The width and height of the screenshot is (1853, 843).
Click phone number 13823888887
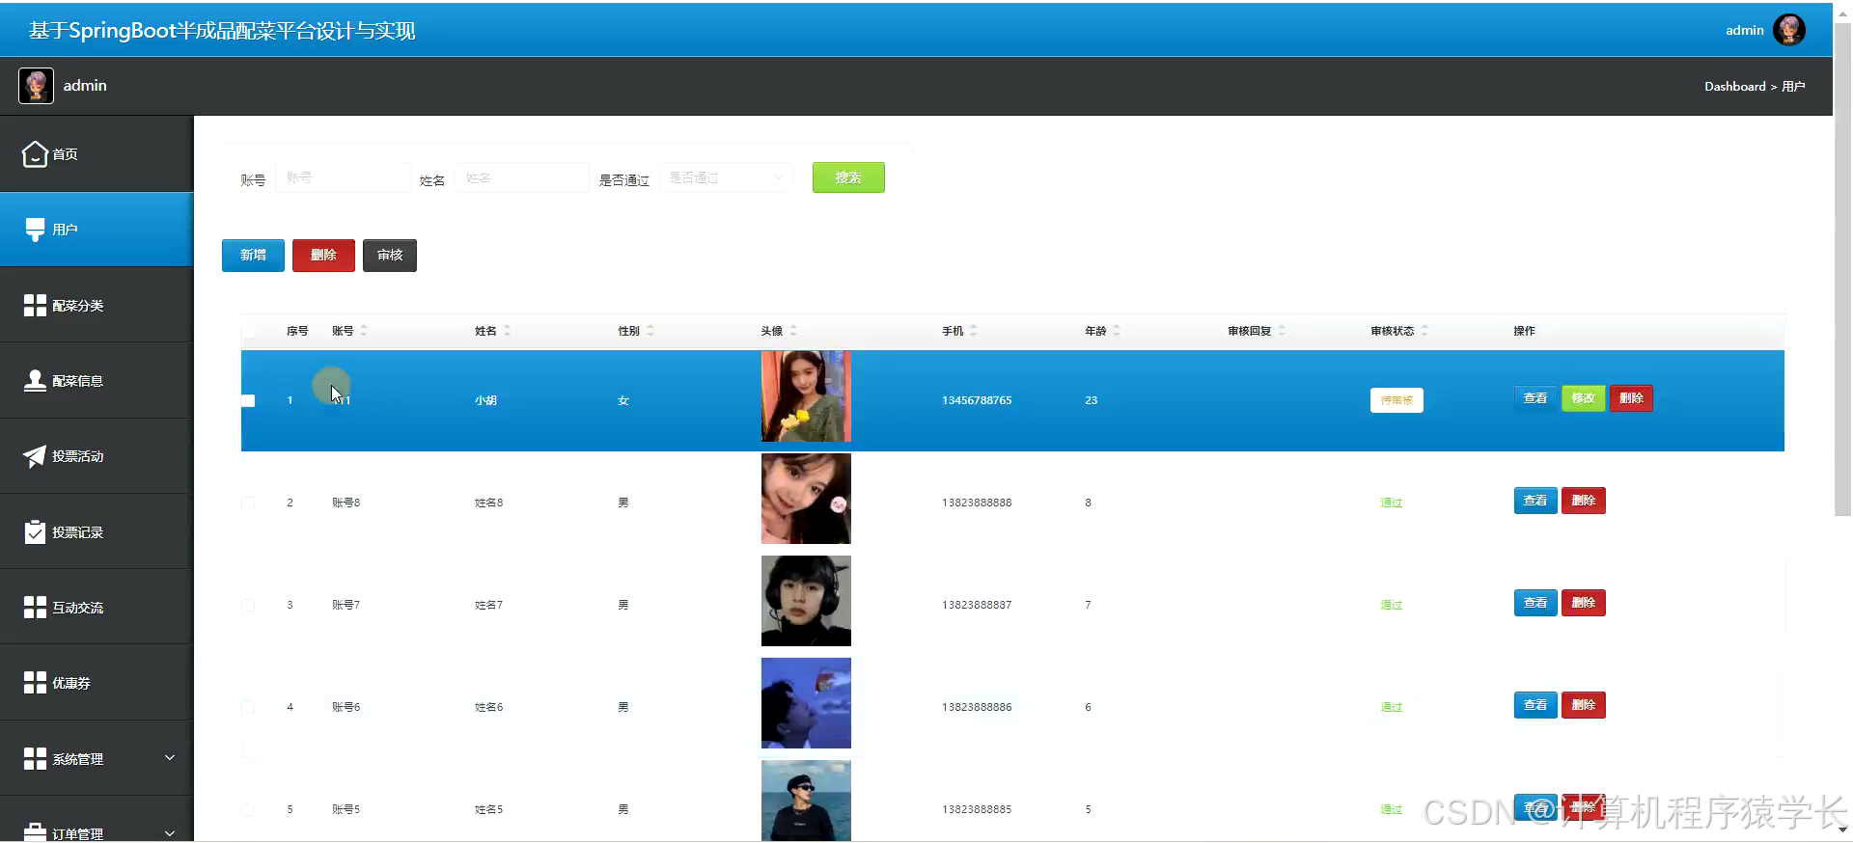coord(977,605)
